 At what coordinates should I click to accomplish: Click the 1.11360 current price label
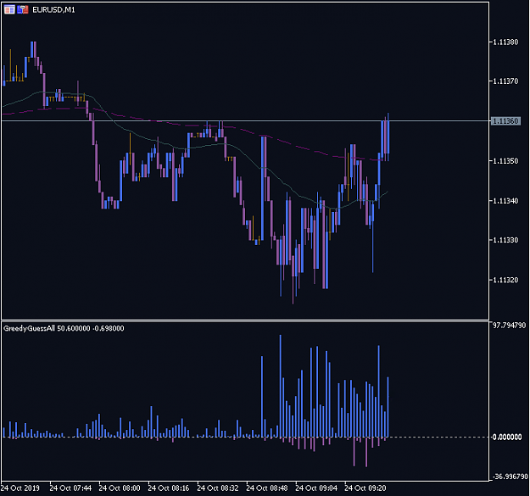(505, 121)
